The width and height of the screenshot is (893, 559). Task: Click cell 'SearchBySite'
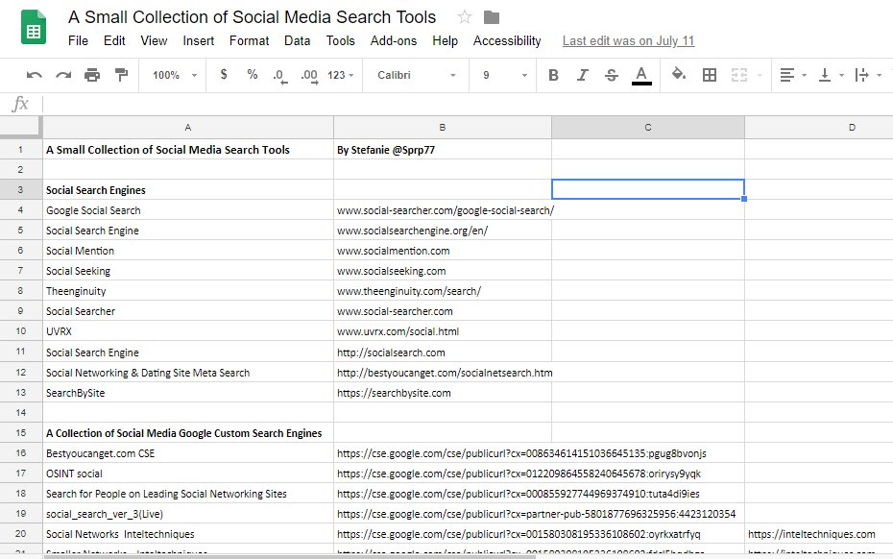tap(188, 393)
